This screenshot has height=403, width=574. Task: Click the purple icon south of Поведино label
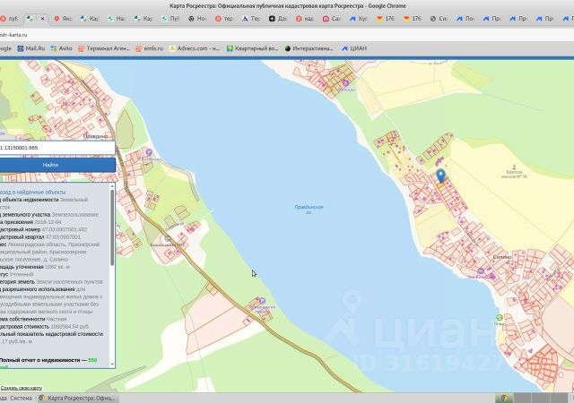pyautogui.click(x=149, y=152)
